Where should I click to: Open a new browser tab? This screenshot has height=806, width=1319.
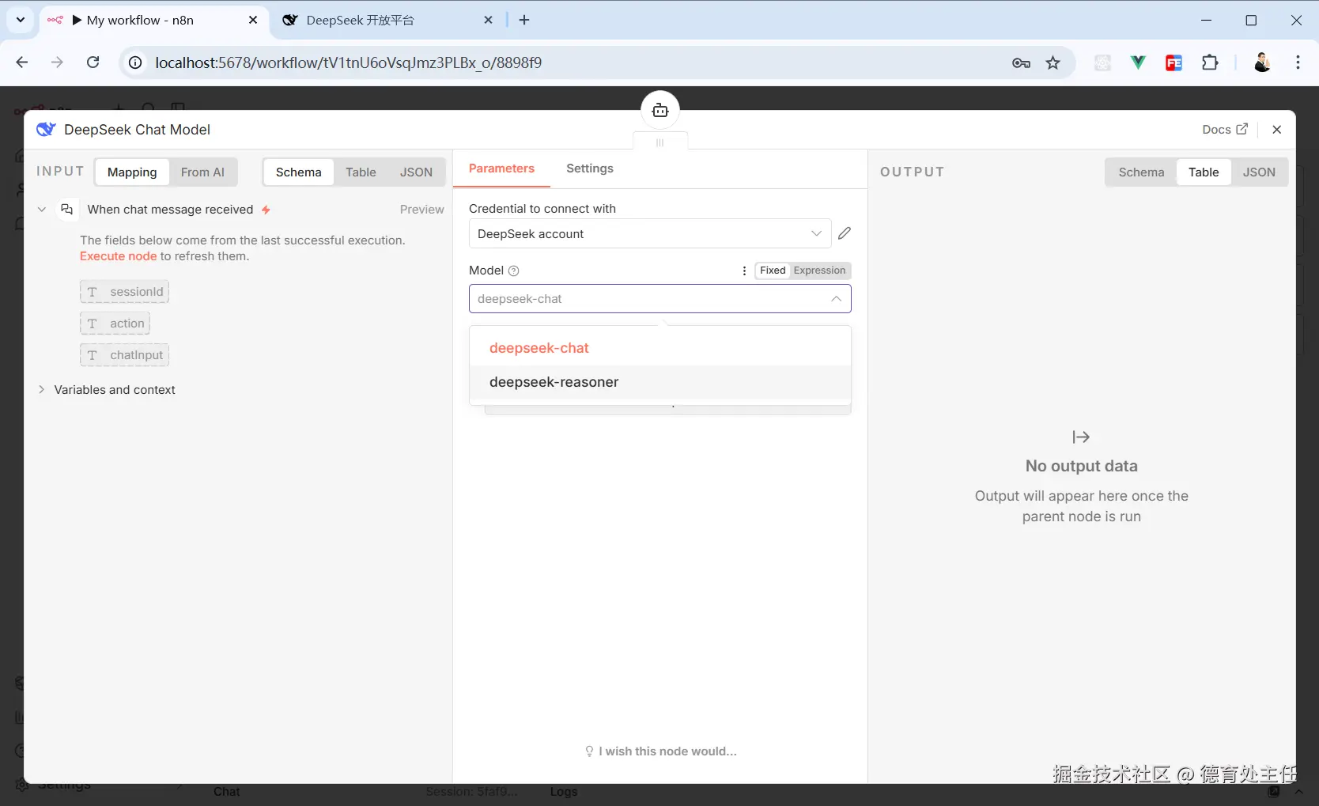[x=524, y=20]
